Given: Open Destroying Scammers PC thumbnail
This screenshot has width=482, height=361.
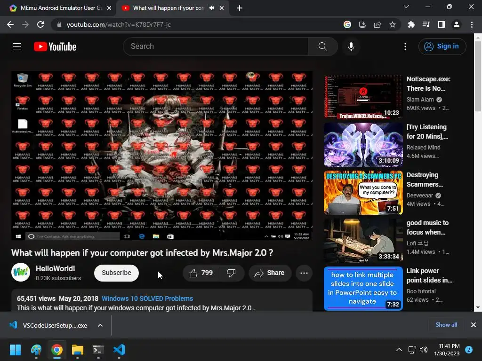Looking at the screenshot, I should (x=363, y=193).
